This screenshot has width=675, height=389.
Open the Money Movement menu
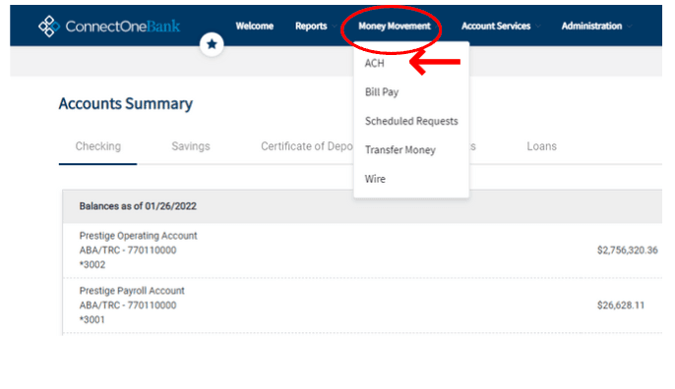coord(395,27)
